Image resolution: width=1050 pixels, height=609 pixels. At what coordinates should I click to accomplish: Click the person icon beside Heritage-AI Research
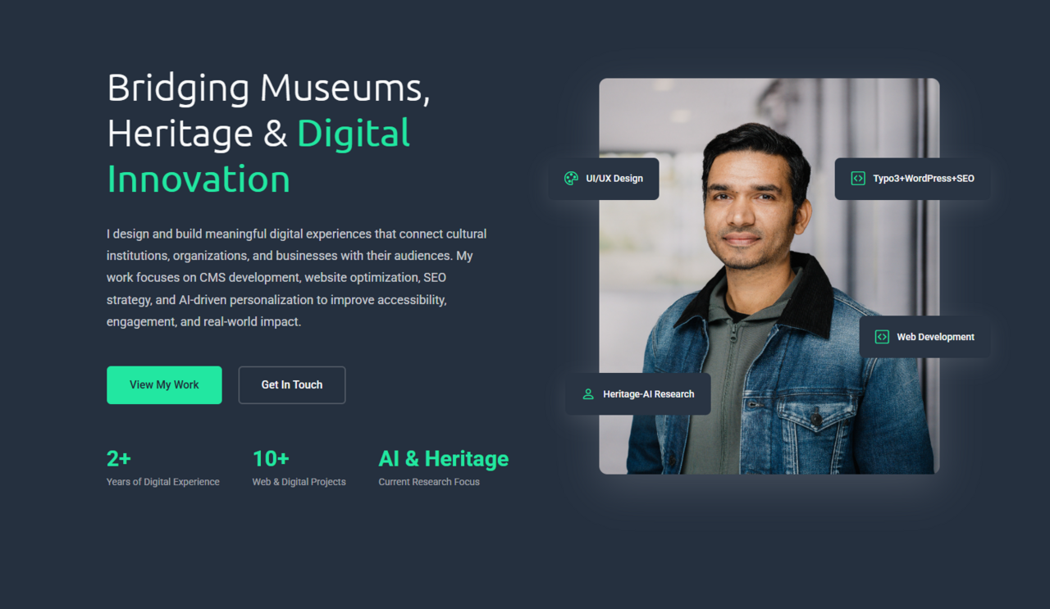[x=588, y=394]
